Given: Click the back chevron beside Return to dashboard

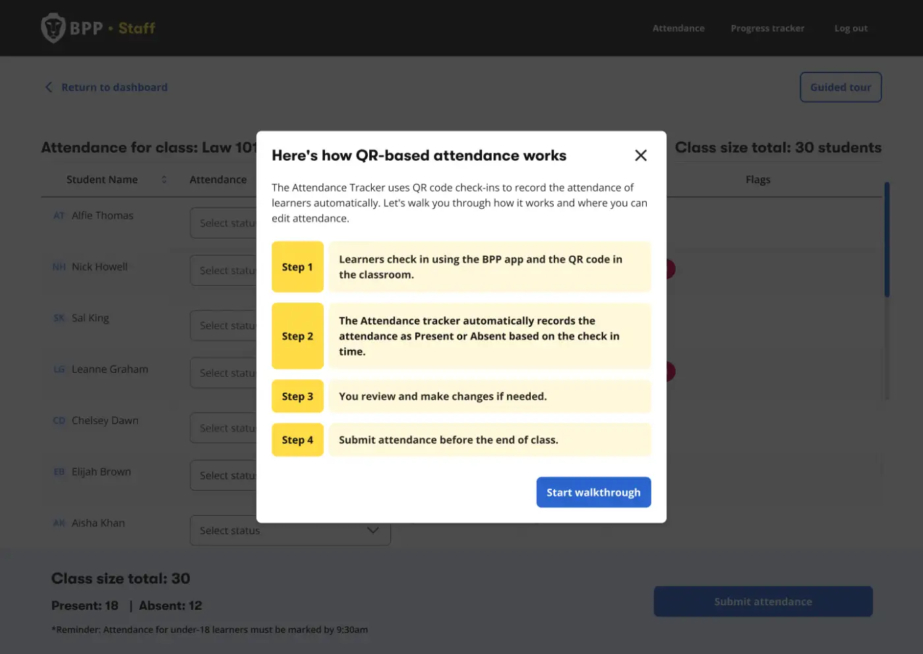Looking at the screenshot, I should (49, 87).
